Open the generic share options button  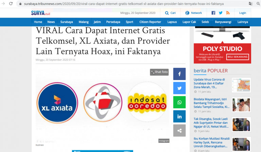pyautogui.click(x=179, y=131)
